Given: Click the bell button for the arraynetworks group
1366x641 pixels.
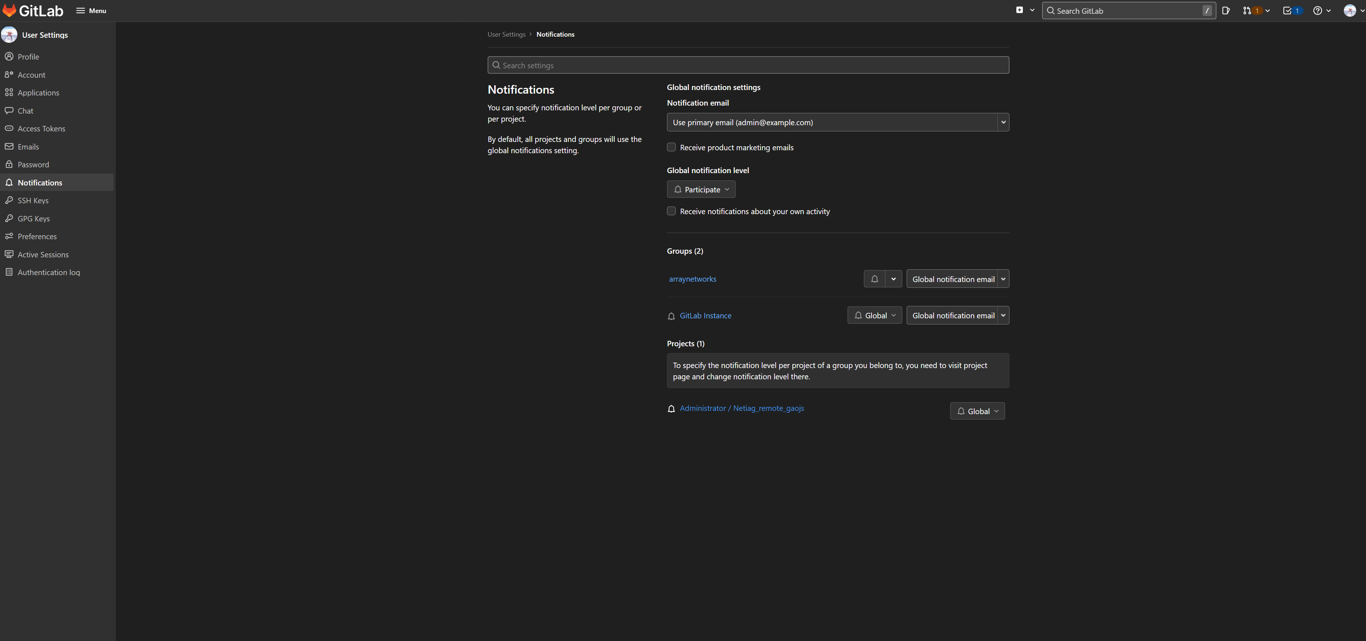Looking at the screenshot, I should pyautogui.click(x=874, y=279).
